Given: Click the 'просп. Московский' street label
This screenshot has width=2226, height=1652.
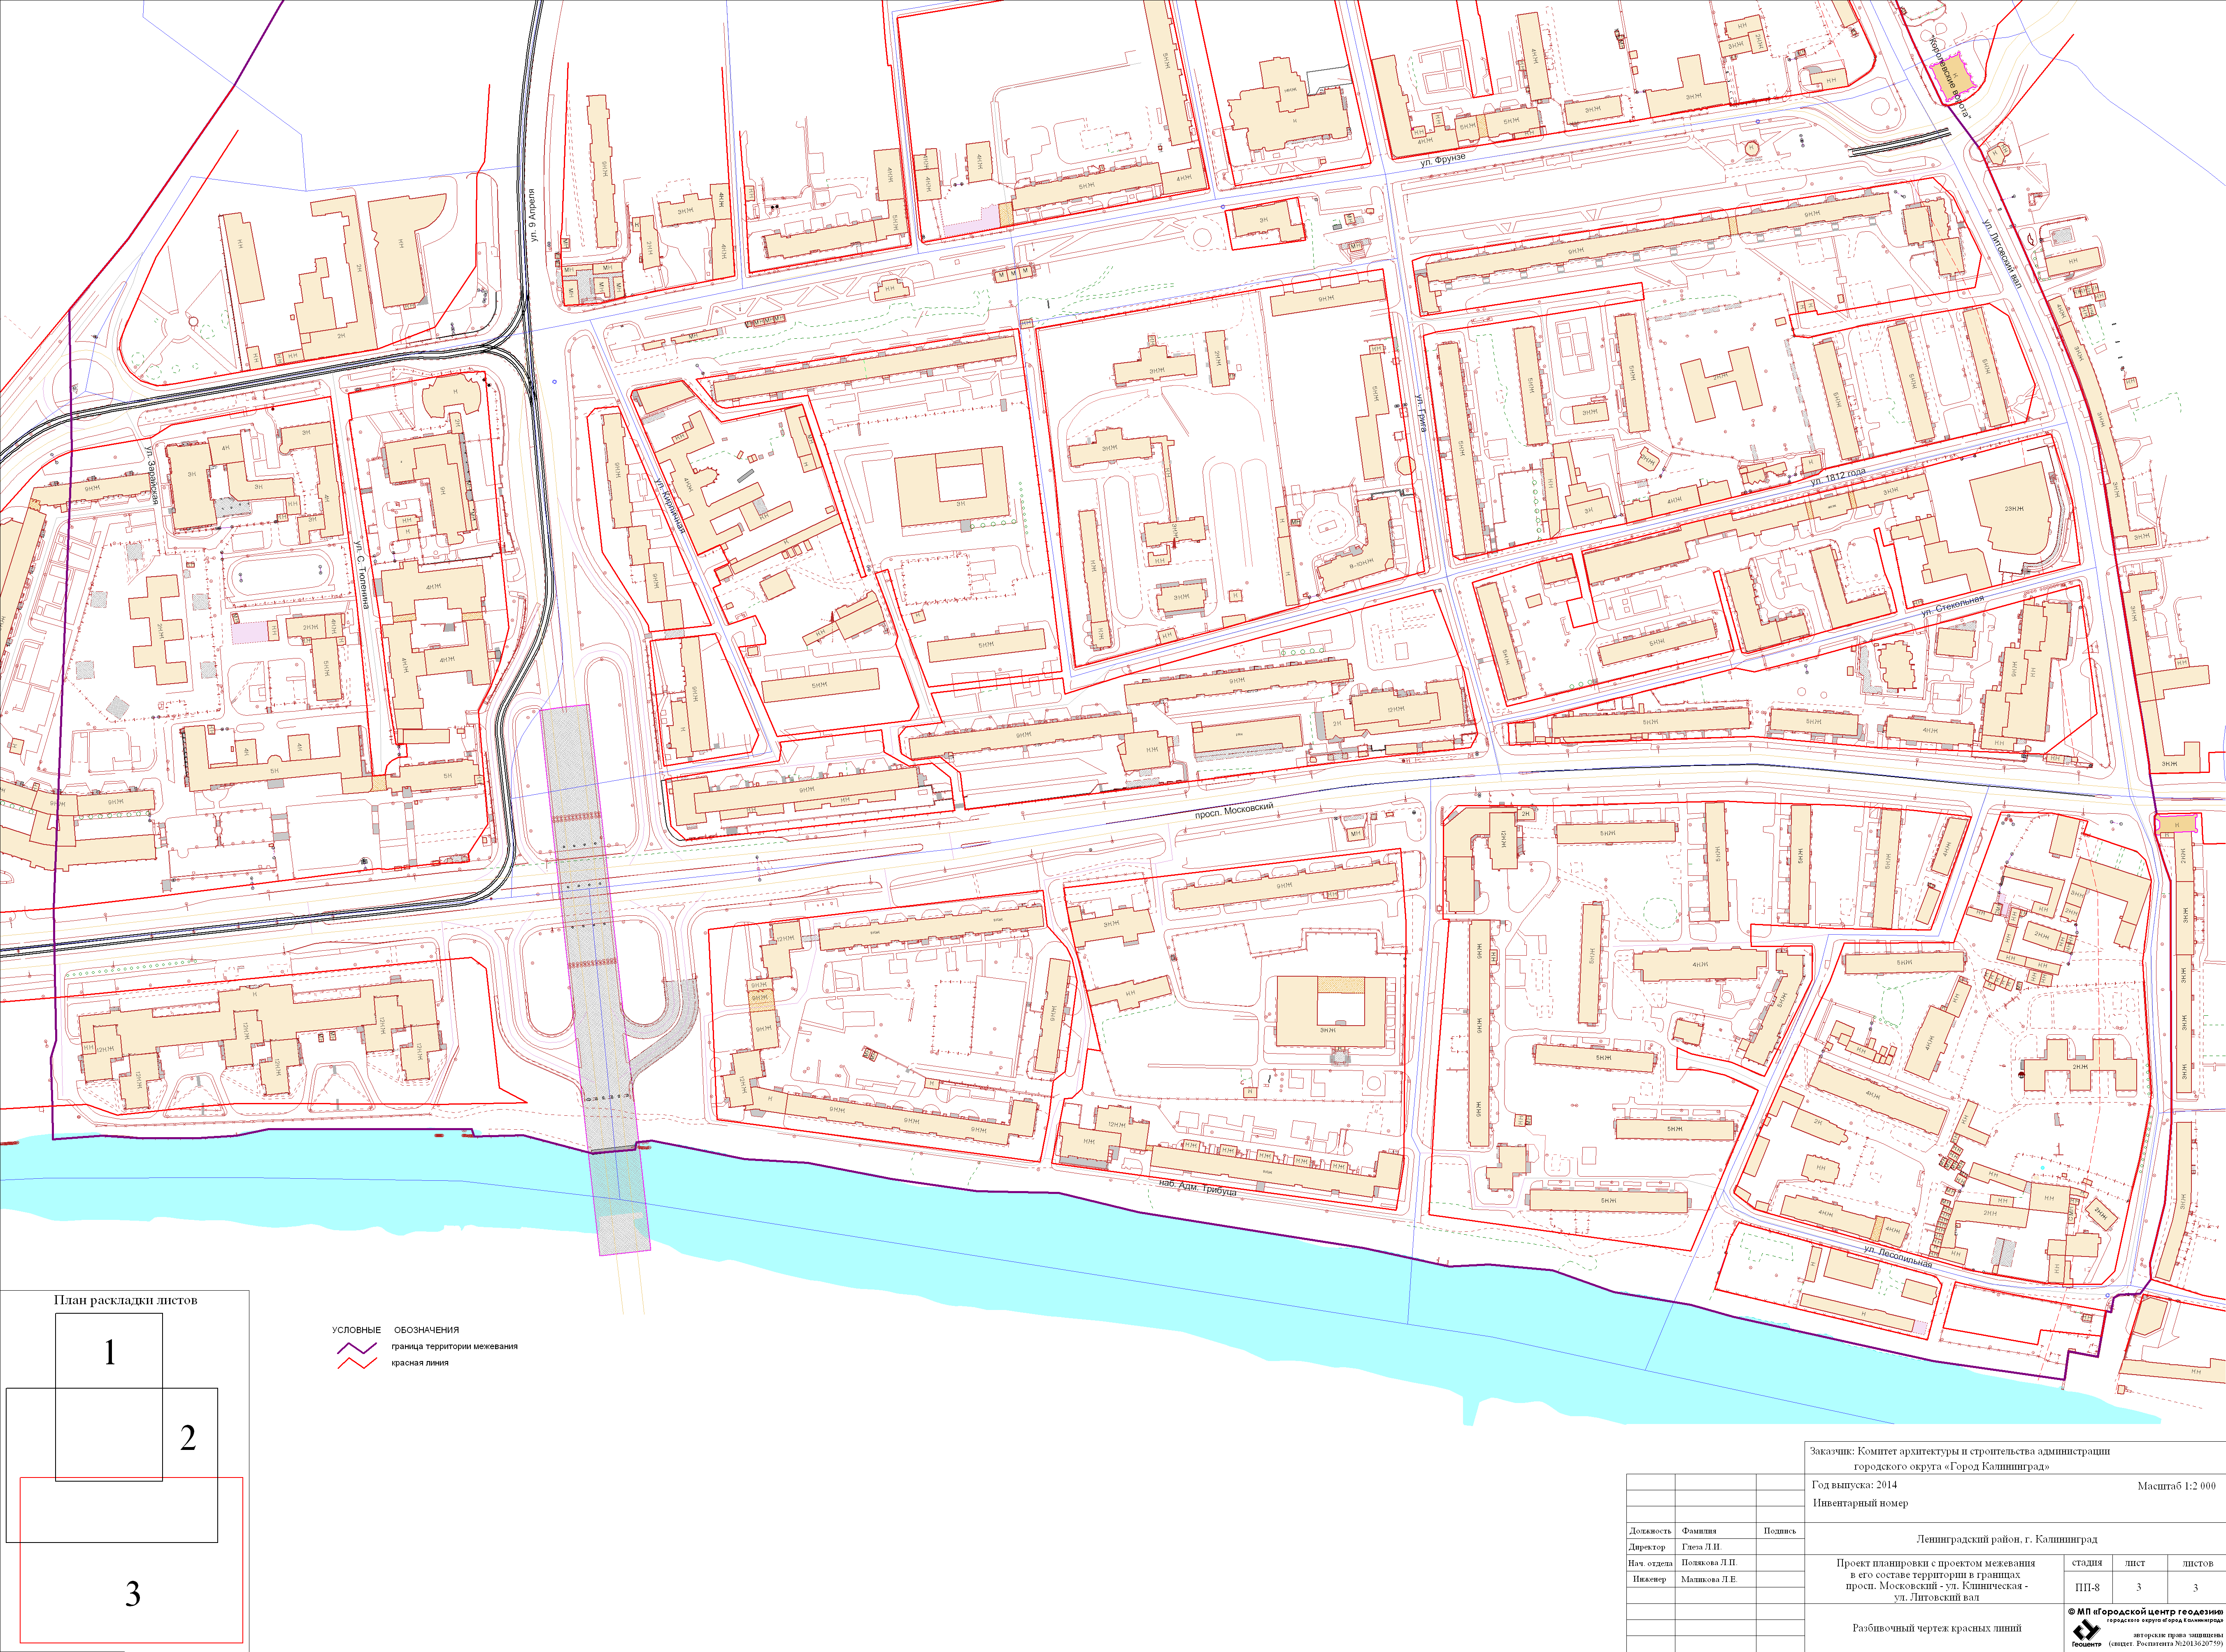Looking at the screenshot, I should click(x=1234, y=811).
